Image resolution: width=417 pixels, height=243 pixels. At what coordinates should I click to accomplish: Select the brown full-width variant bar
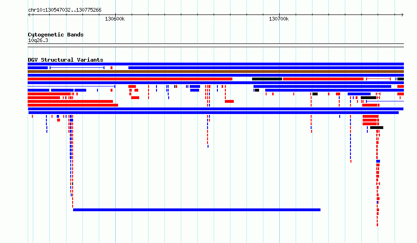[216, 71]
